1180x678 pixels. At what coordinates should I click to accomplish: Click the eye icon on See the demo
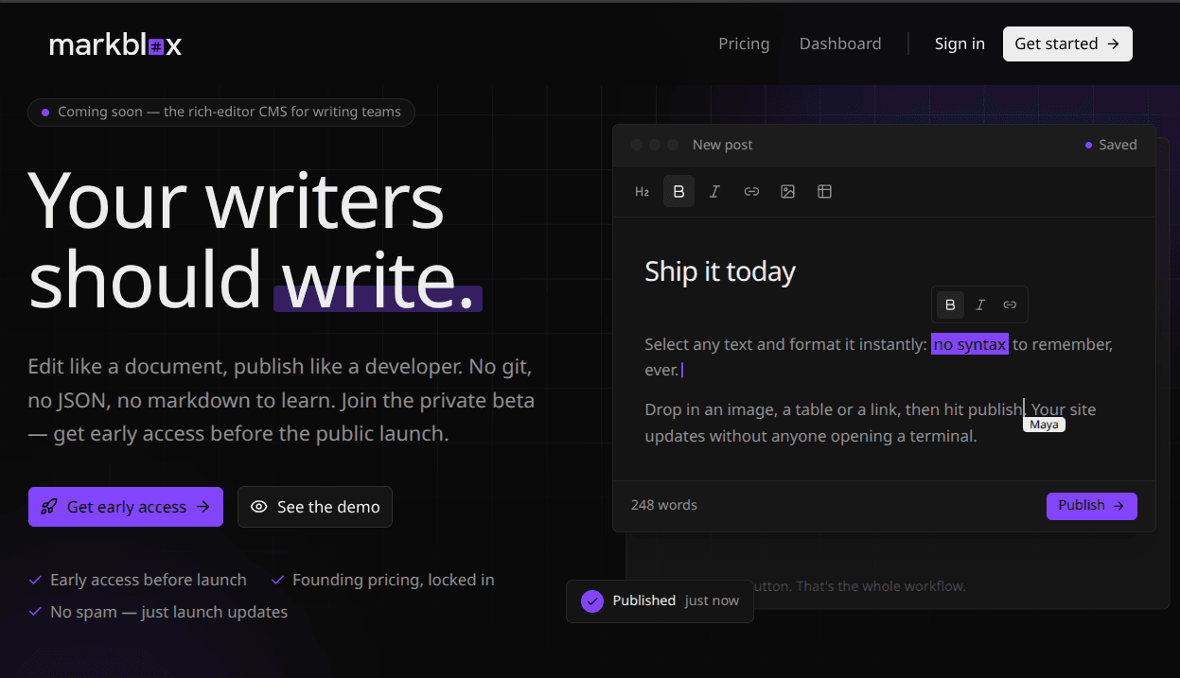coord(258,507)
